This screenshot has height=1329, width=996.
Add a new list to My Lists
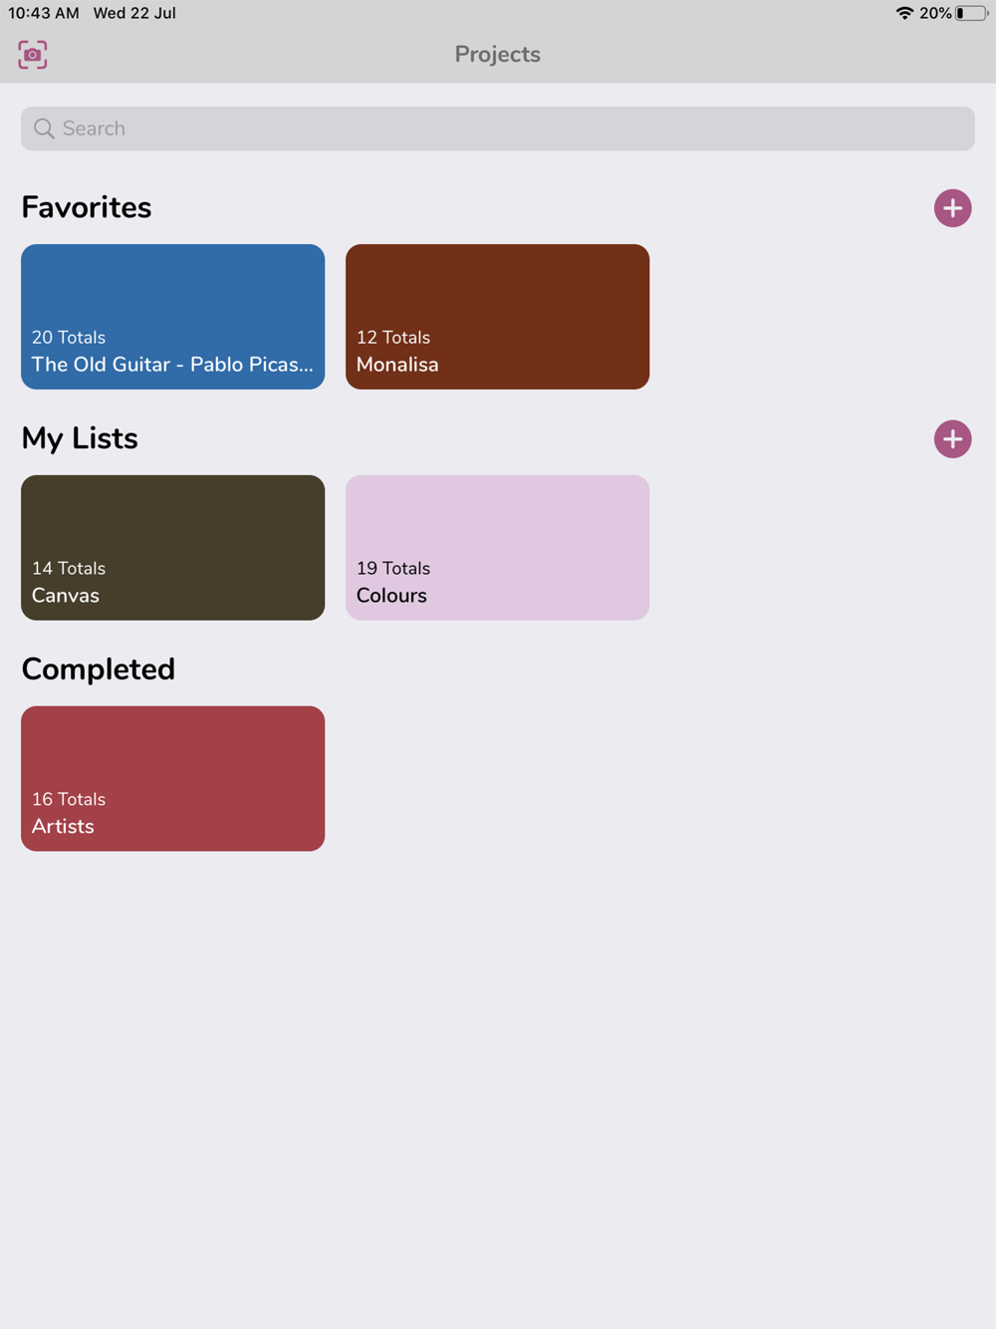click(952, 439)
